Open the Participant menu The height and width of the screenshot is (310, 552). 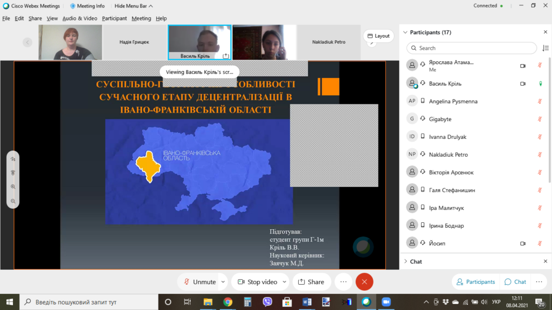pos(114,18)
